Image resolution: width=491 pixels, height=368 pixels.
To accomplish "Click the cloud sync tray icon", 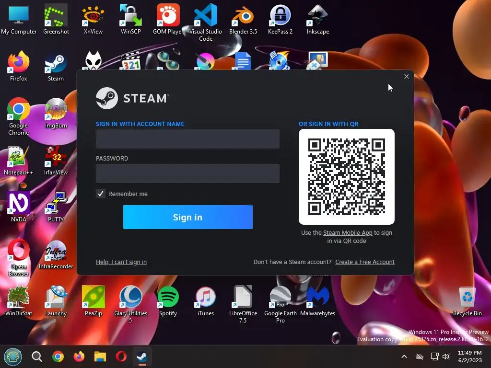I will tap(420, 356).
